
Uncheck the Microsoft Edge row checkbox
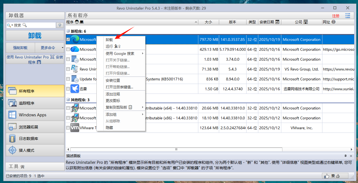[x=68, y=40]
